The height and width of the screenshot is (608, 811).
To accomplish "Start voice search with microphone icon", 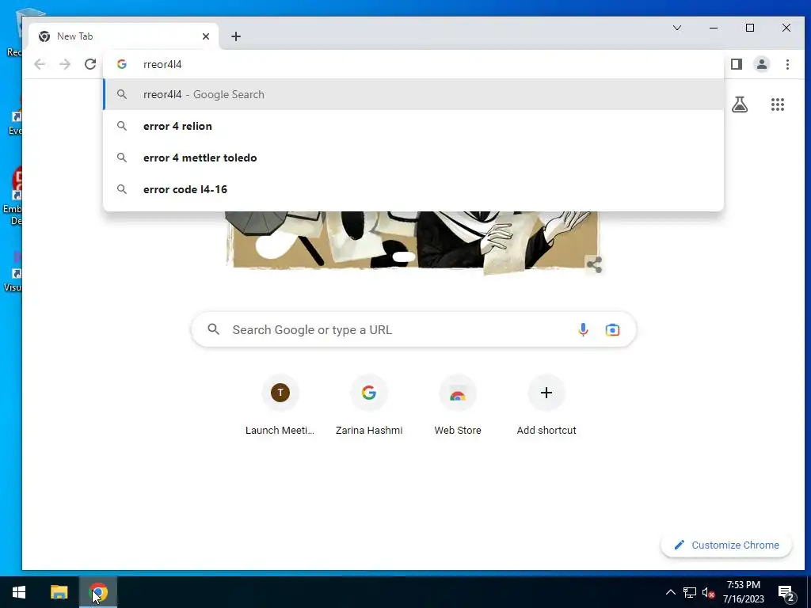I will click(x=583, y=330).
